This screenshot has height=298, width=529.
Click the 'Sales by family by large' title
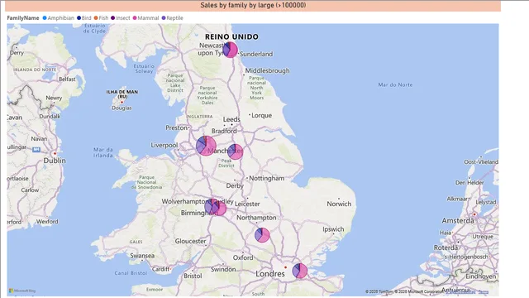[x=253, y=6]
